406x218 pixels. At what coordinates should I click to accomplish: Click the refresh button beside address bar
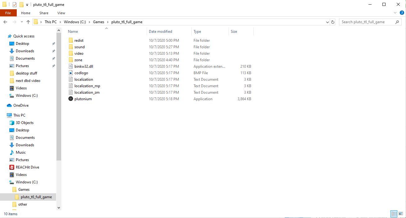[x=333, y=22]
